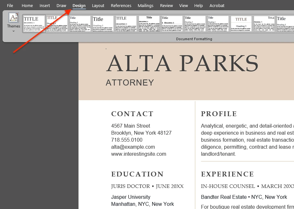Select the centered gray TITLE style set
This screenshot has width=294, height=209.
click(x=241, y=23)
